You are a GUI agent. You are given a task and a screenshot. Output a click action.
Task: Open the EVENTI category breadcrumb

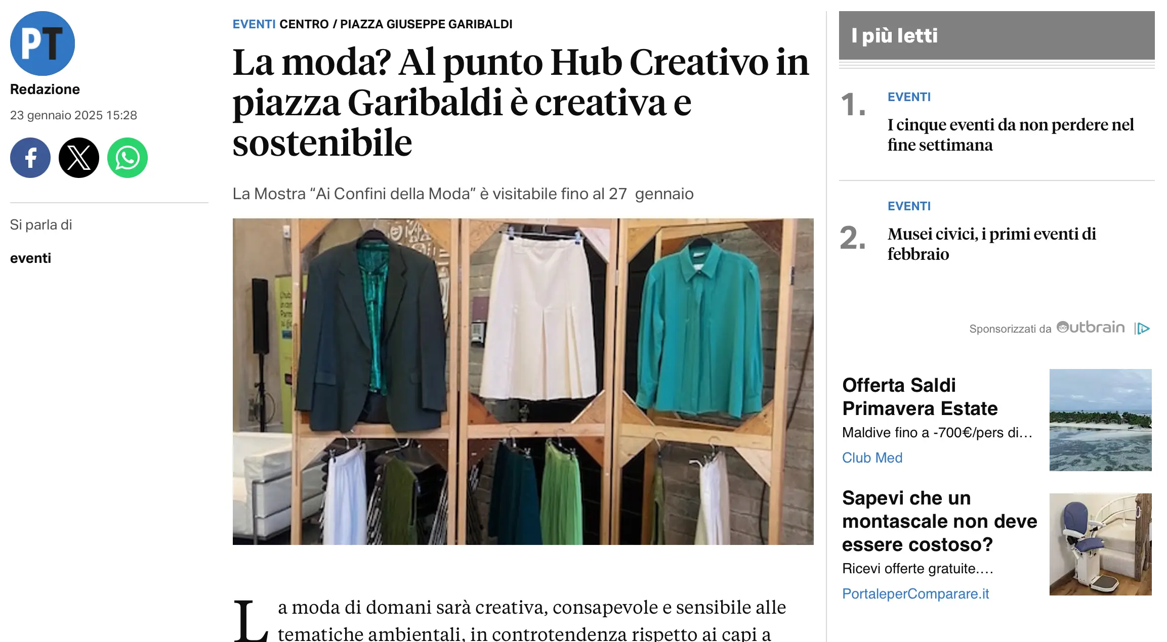pos(254,24)
